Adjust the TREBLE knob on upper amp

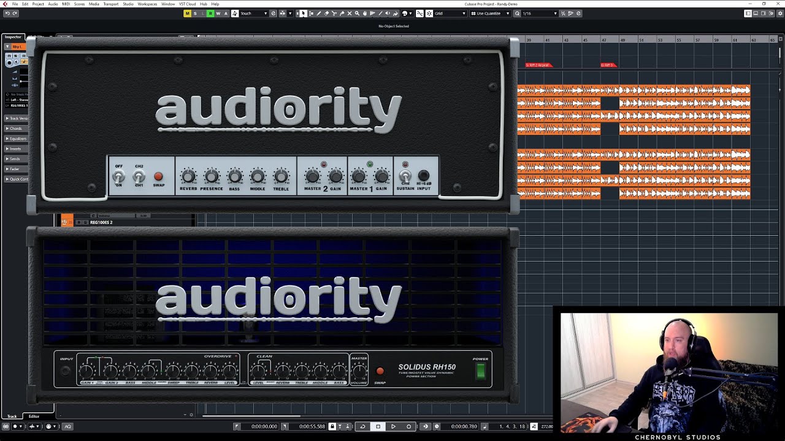pos(281,176)
